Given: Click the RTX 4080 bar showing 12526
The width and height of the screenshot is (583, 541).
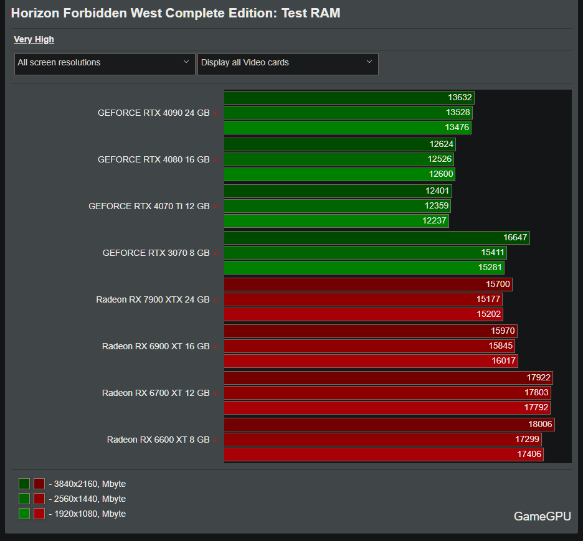Looking at the screenshot, I should pyautogui.click(x=339, y=159).
